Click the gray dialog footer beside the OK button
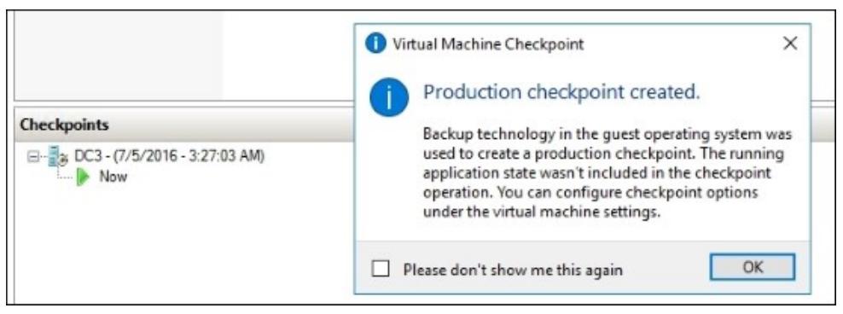 click(x=666, y=267)
